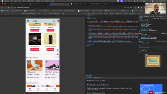The height and width of the screenshot is (94, 167).
Task: Open the Category tab in the bottom navigation
Action: point(38,89)
